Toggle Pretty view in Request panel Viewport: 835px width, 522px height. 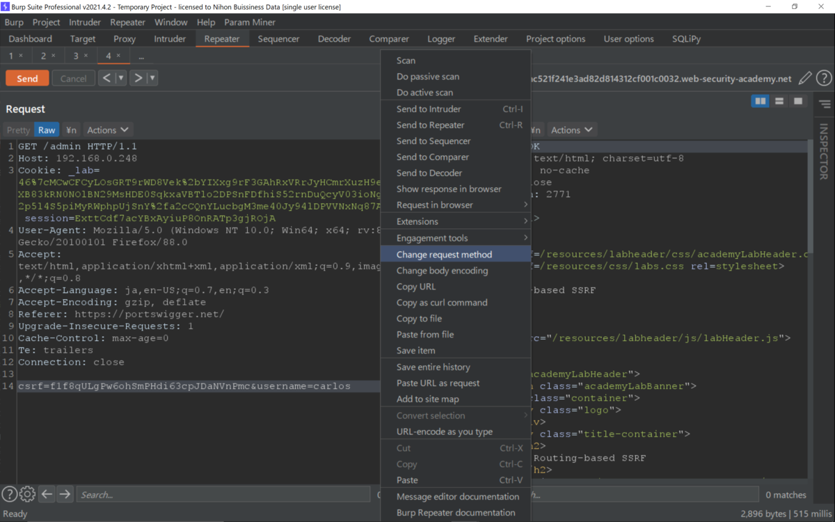click(19, 129)
